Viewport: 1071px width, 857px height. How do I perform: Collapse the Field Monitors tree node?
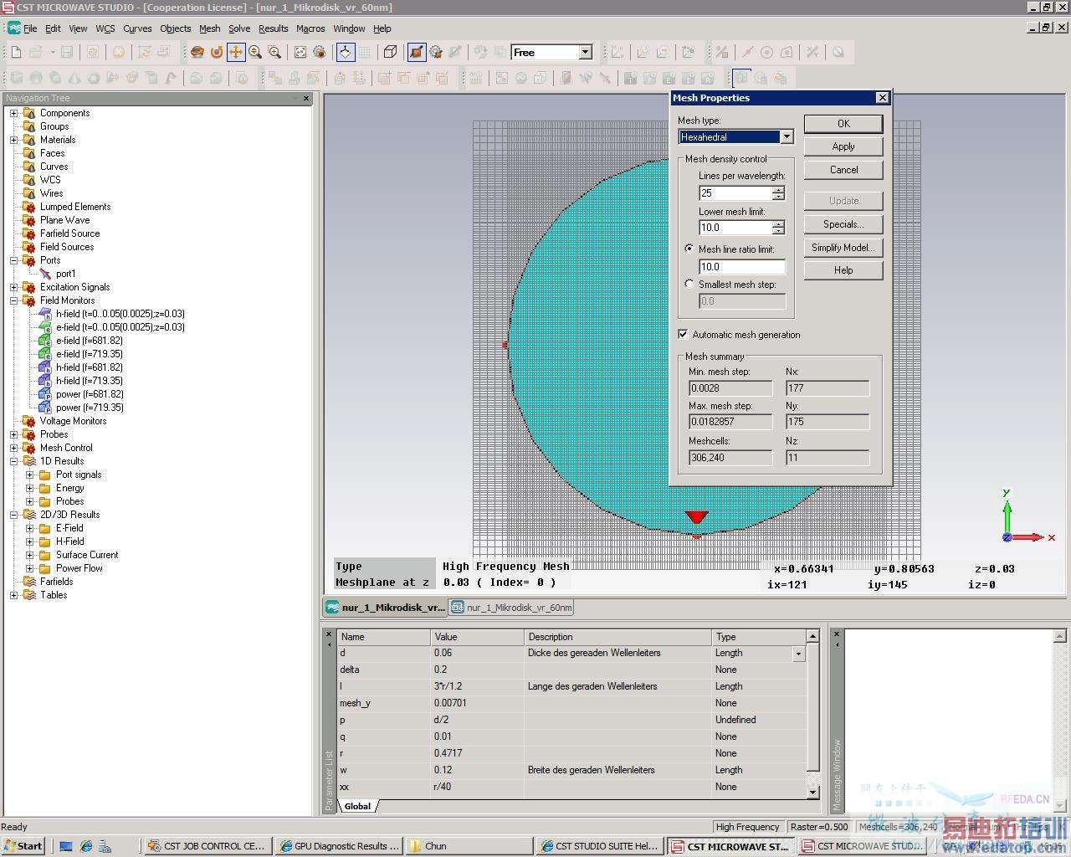tap(13, 300)
